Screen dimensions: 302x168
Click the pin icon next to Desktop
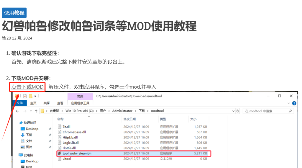(x=50, y=129)
